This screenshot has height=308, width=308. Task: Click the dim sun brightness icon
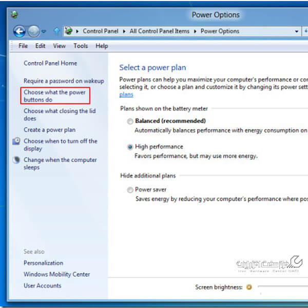point(249,287)
